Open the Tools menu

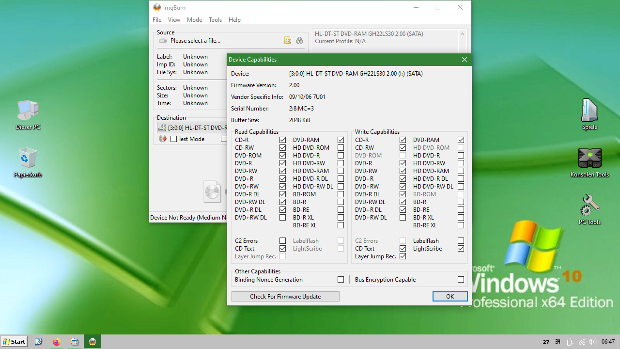pyautogui.click(x=215, y=20)
